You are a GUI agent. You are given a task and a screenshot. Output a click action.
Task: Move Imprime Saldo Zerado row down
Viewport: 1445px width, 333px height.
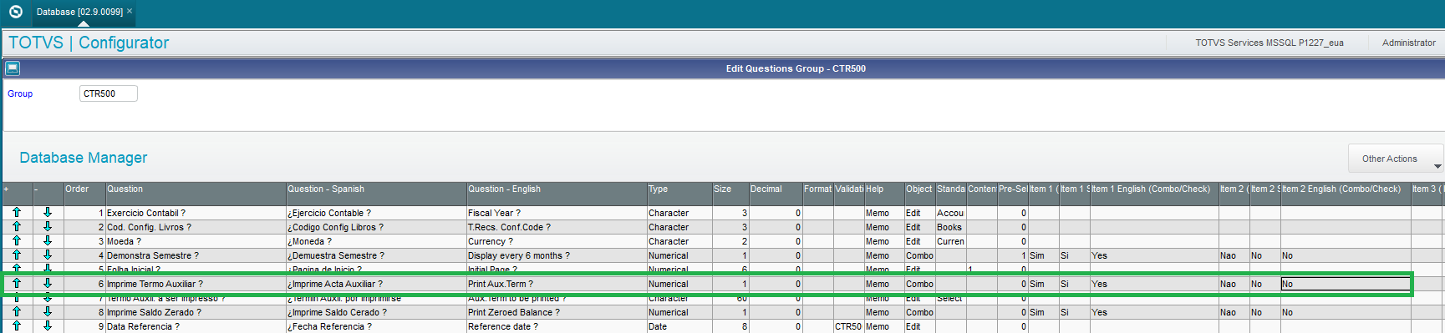click(48, 312)
